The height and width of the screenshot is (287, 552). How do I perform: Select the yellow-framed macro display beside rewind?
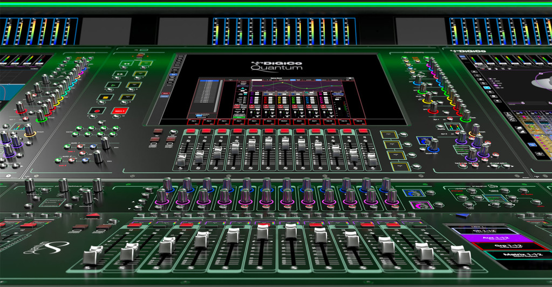pos(146,64)
